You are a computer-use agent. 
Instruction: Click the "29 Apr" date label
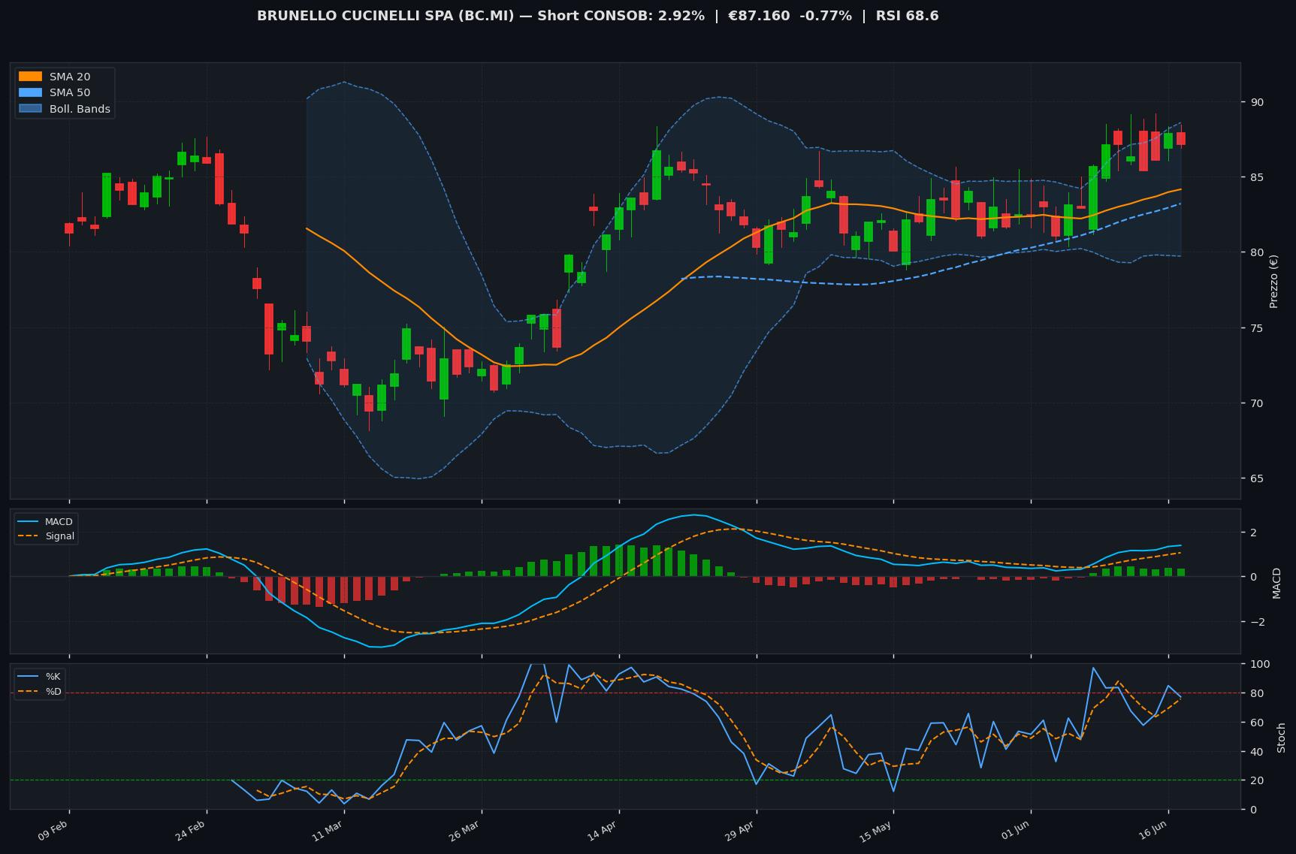(740, 831)
